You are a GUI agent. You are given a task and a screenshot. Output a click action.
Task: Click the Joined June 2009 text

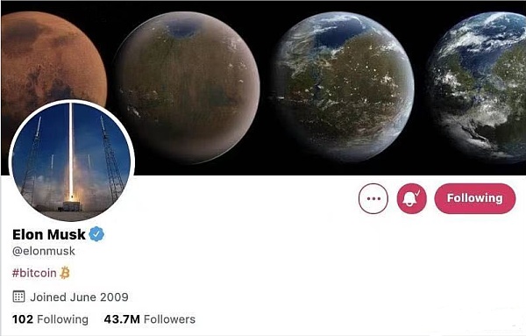pos(80,297)
